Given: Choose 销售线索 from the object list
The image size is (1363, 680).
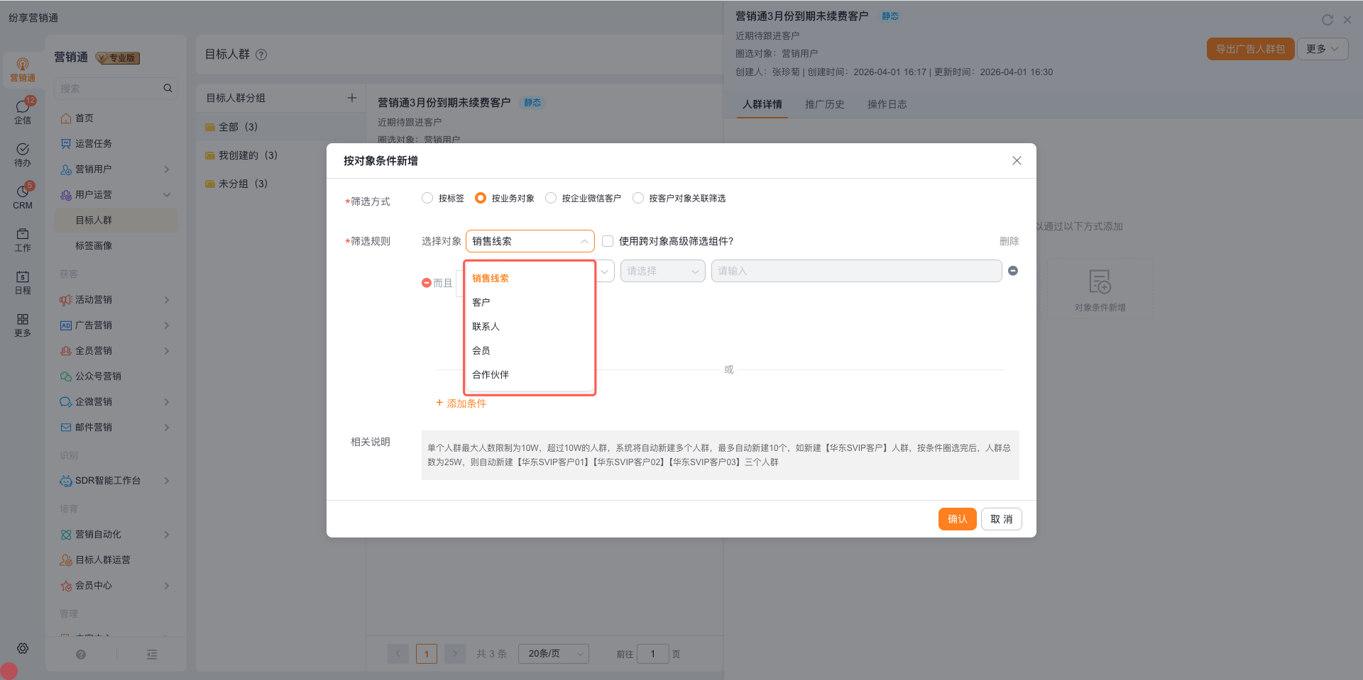Looking at the screenshot, I should pyautogui.click(x=530, y=278).
